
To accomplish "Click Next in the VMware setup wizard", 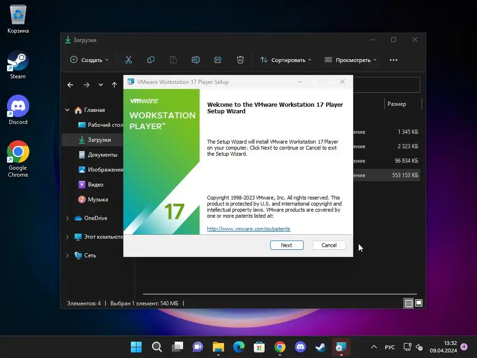I will tap(286, 245).
